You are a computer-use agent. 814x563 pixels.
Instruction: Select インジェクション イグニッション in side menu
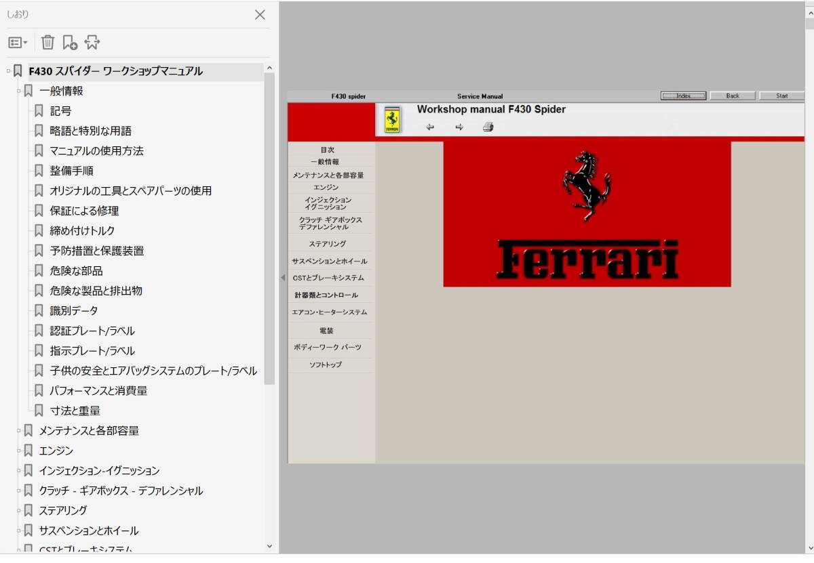coord(328,203)
